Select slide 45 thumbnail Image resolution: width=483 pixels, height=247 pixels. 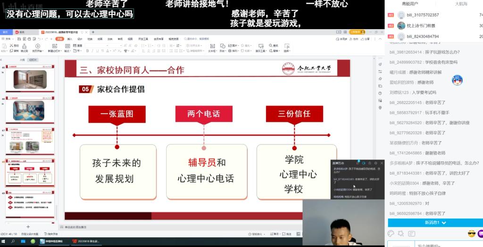(x=30, y=79)
